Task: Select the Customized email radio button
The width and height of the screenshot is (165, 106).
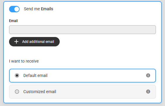Action: coord(17,92)
